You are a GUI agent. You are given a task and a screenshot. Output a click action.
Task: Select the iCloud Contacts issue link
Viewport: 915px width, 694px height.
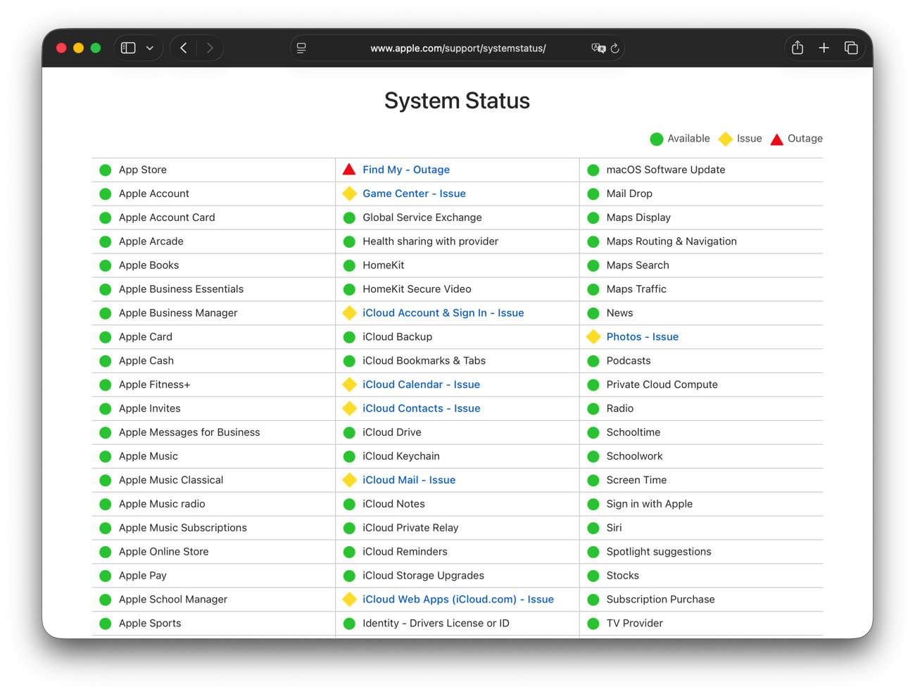pyautogui.click(x=421, y=409)
